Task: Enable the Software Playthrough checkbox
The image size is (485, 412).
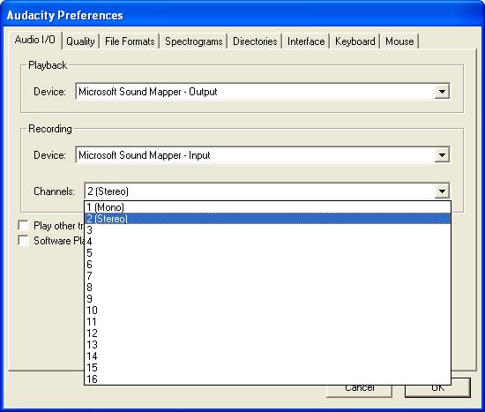Action: coord(24,241)
